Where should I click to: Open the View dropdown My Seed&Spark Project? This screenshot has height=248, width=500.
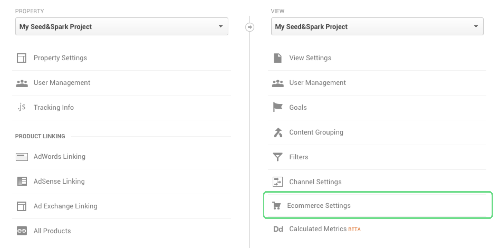point(377,26)
